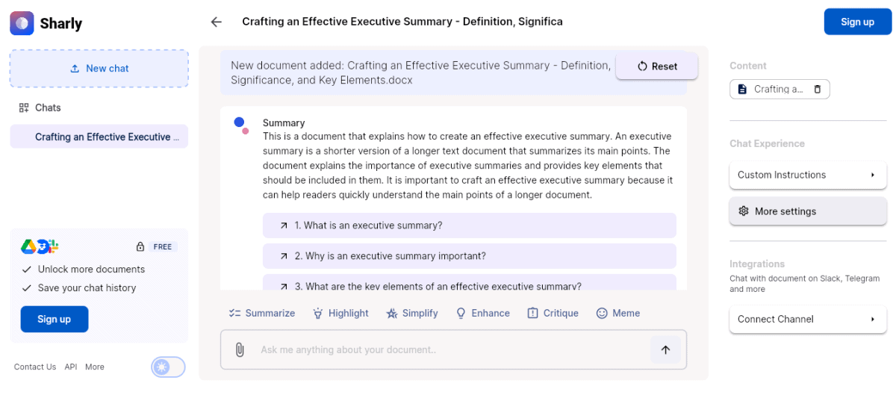Run the Critique action
The image size is (896, 395).
[x=553, y=313]
